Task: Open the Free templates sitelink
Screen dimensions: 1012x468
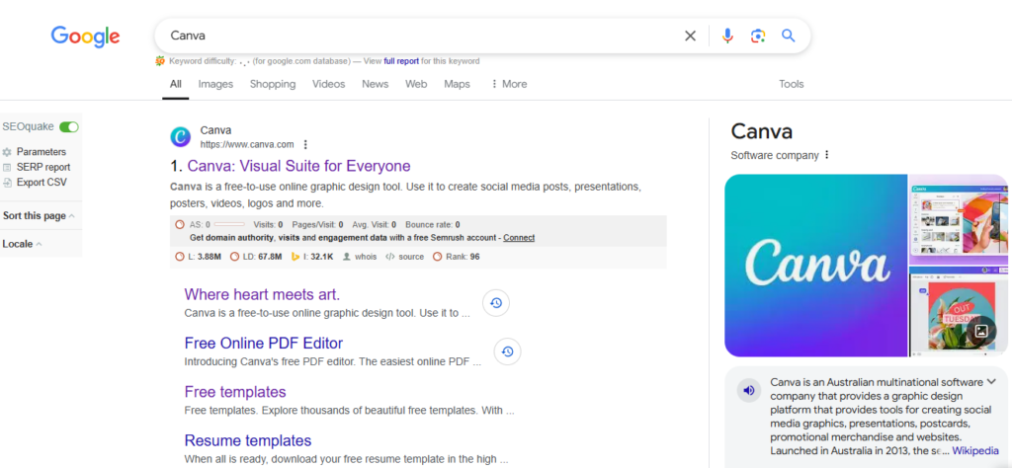Action: tap(235, 392)
